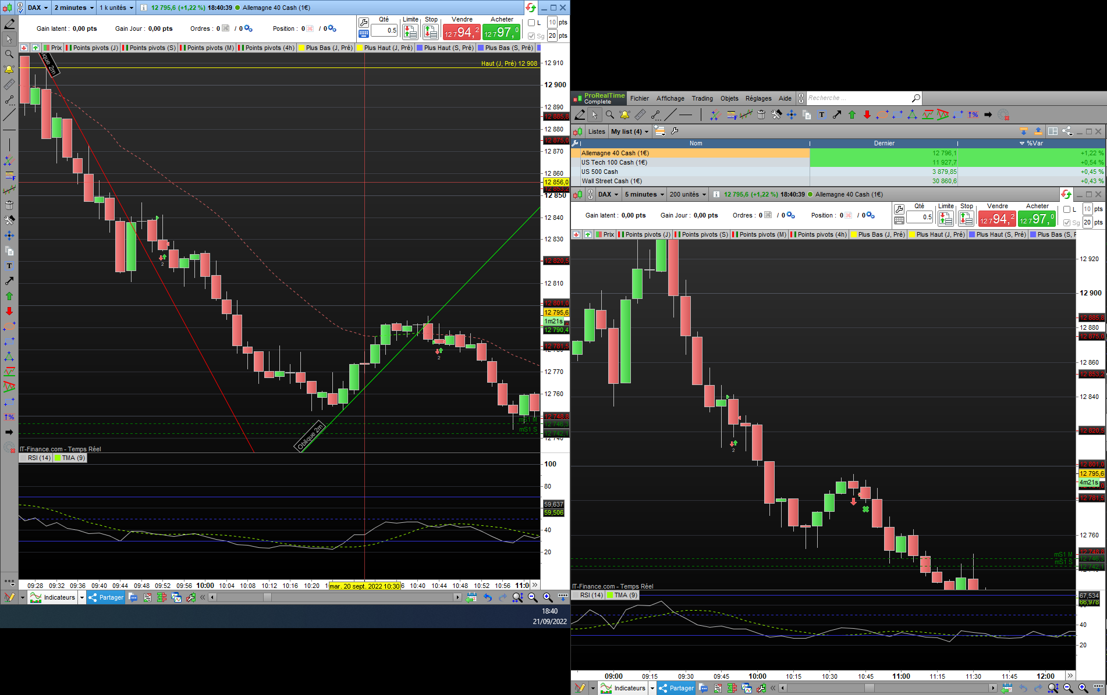The height and width of the screenshot is (695, 1107).
Task: Expand Indicateurs dropdown arrow on 2-minute chart
Action: point(82,597)
